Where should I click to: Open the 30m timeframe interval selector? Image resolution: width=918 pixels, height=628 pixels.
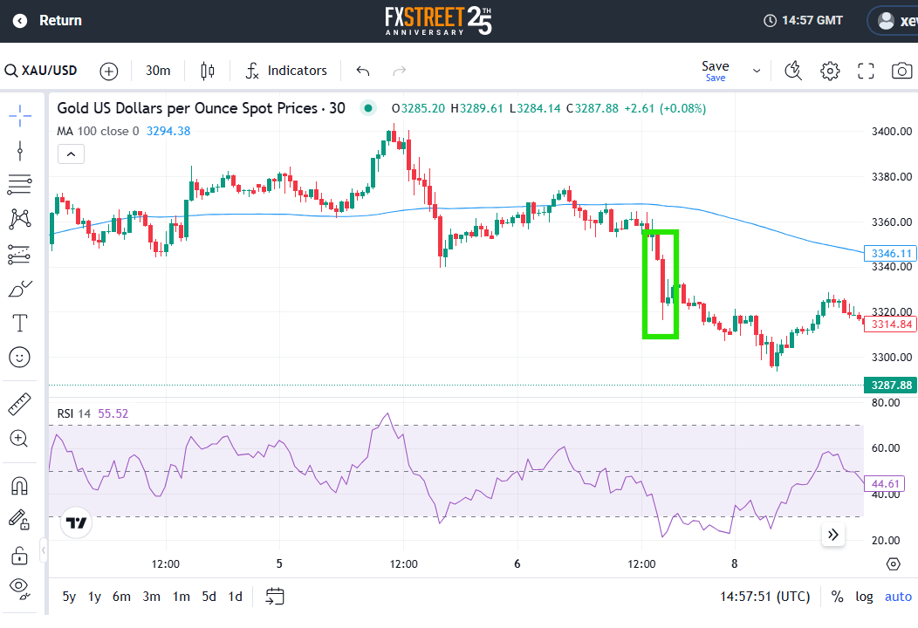(158, 71)
